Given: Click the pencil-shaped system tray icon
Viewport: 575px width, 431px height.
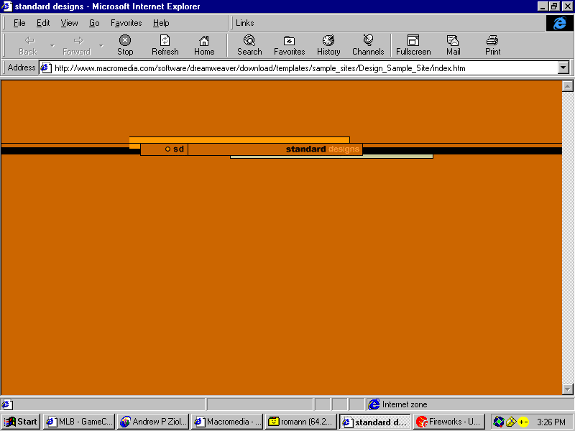Looking at the screenshot, I should 511,422.
